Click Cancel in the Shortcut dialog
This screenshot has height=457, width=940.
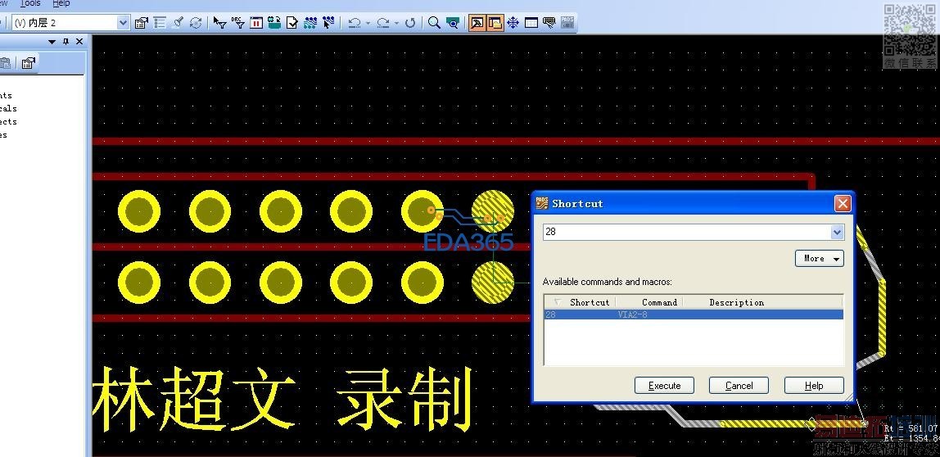739,386
